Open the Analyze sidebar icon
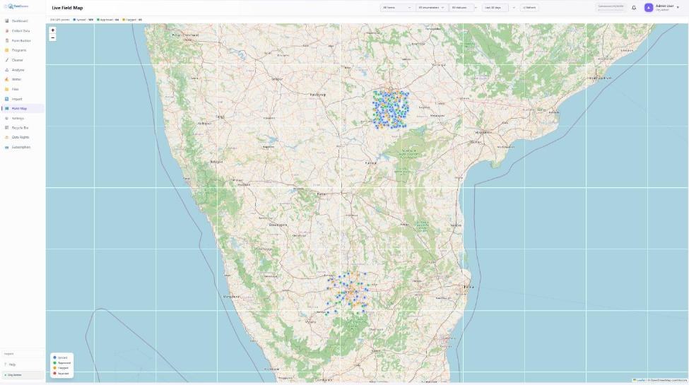This screenshot has height=385, width=689. point(6,70)
